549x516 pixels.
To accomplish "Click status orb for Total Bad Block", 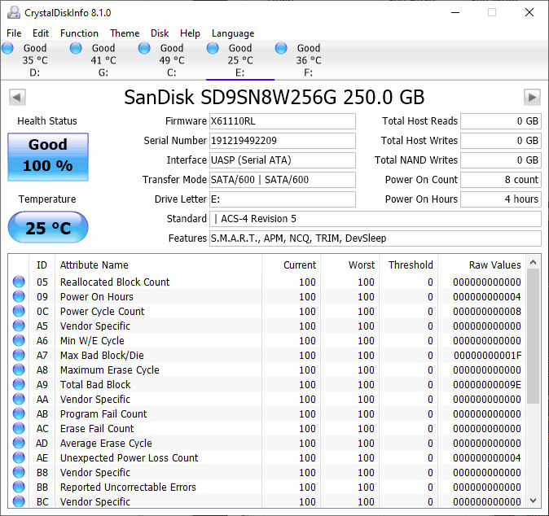I will (19, 384).
